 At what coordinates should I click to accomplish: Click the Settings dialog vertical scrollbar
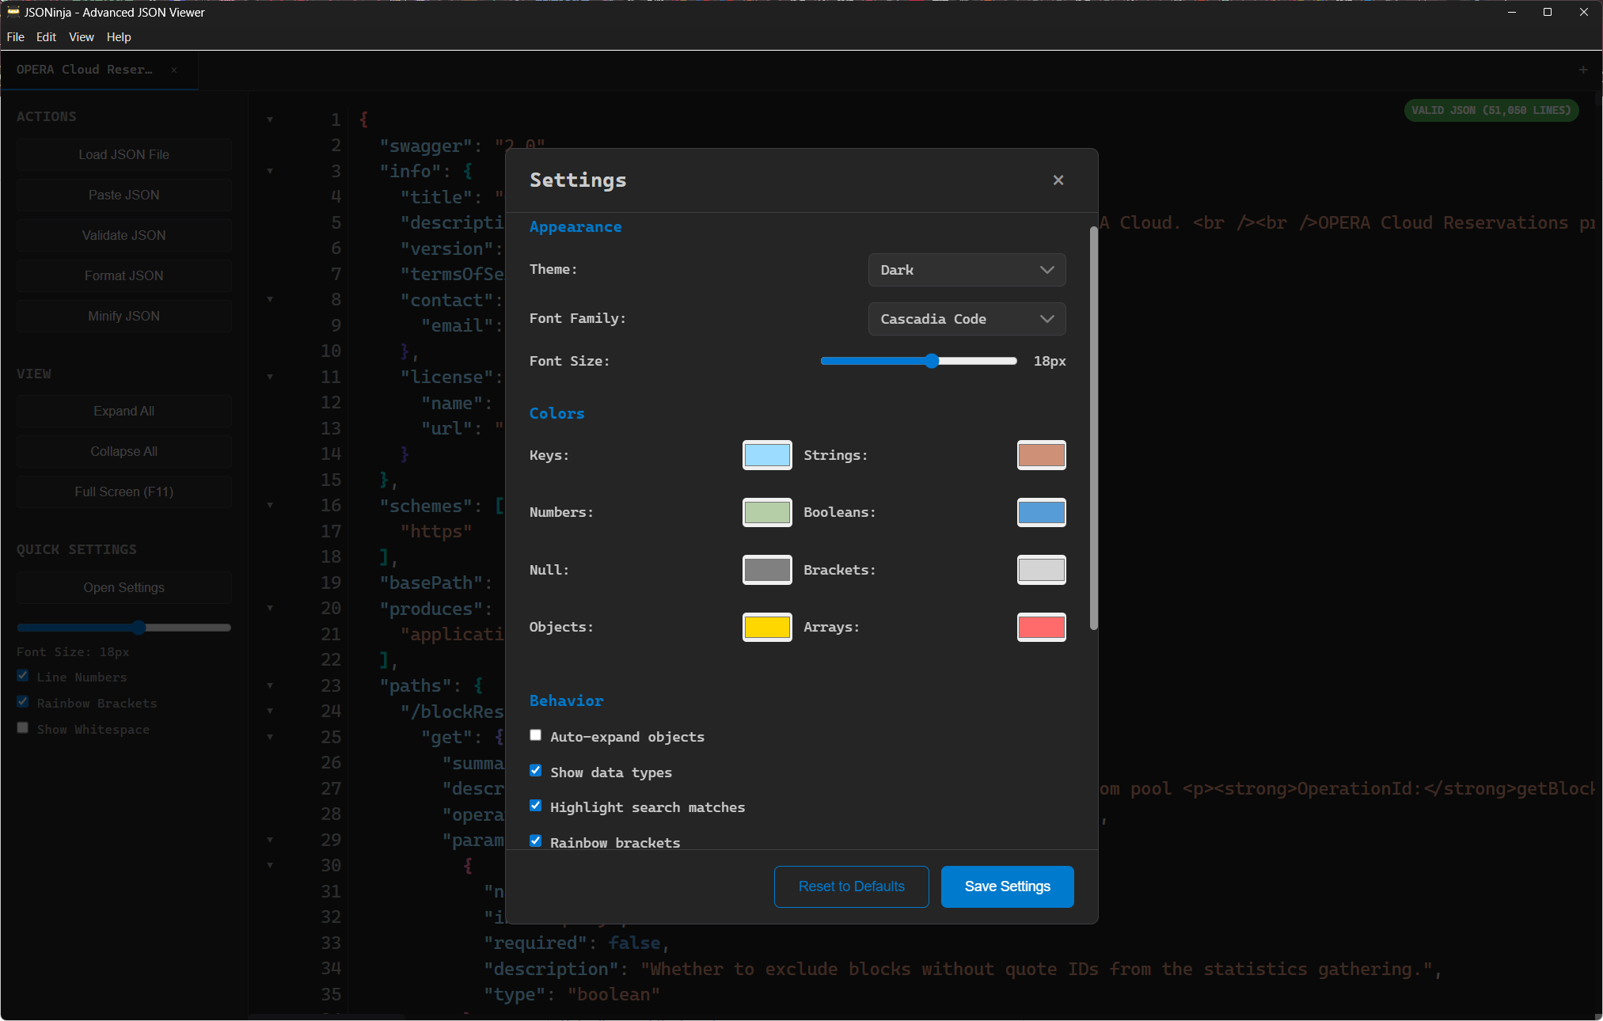[x=1093, y=428]
